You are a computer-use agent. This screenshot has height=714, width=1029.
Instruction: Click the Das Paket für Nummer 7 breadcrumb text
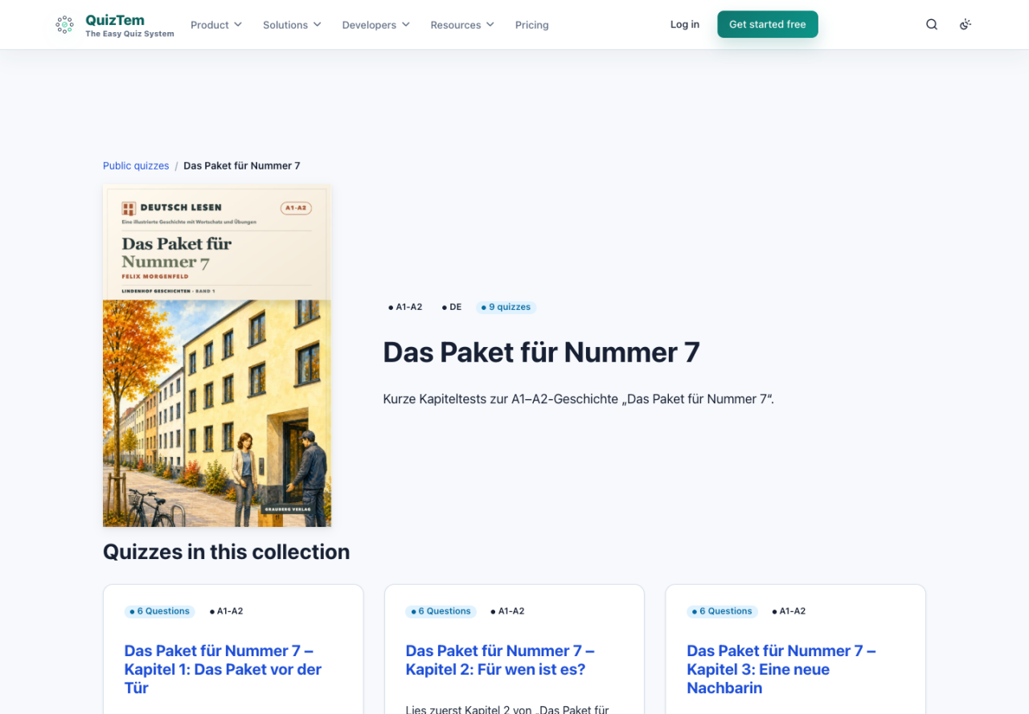242,165
